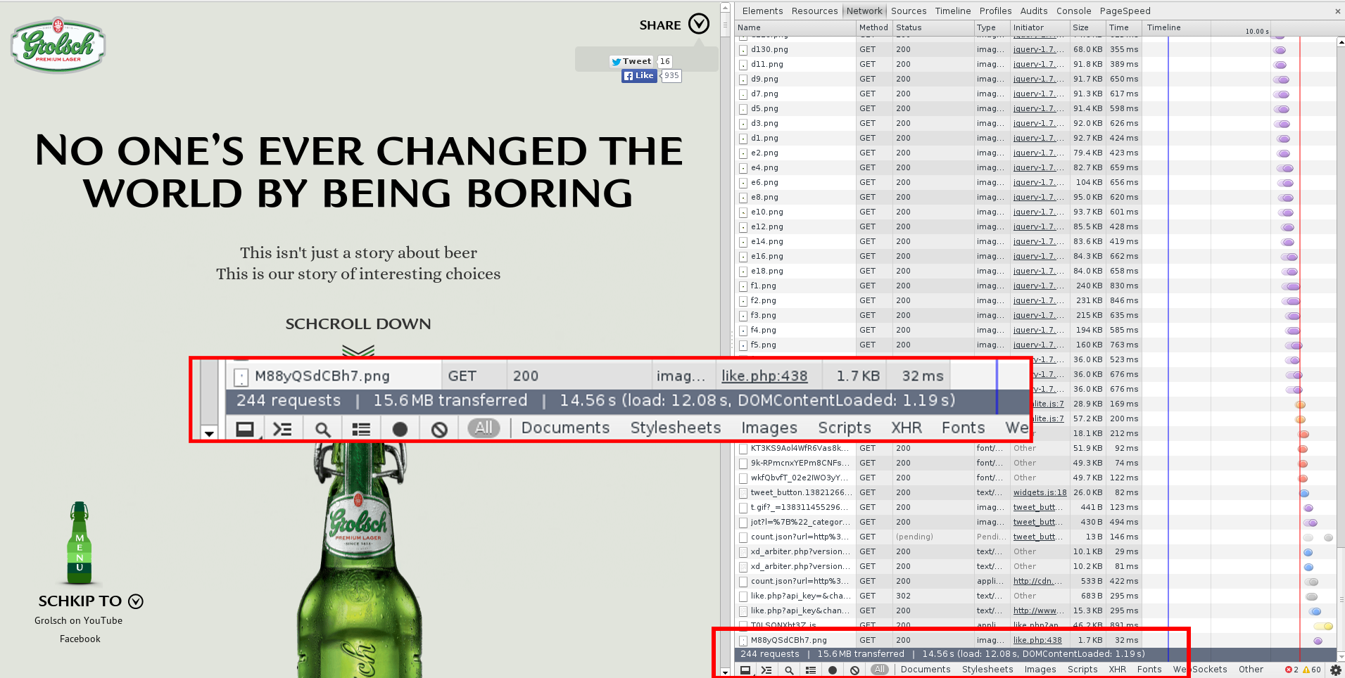The image size is (1345, 678).
Task: Sort by the Name column header
Action: (795, 28)
